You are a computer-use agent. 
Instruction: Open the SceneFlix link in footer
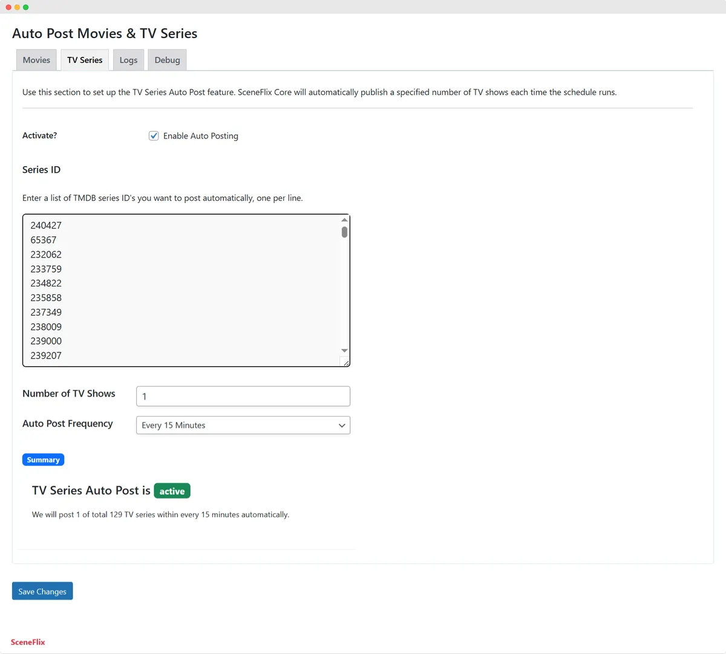pos(28,642)
